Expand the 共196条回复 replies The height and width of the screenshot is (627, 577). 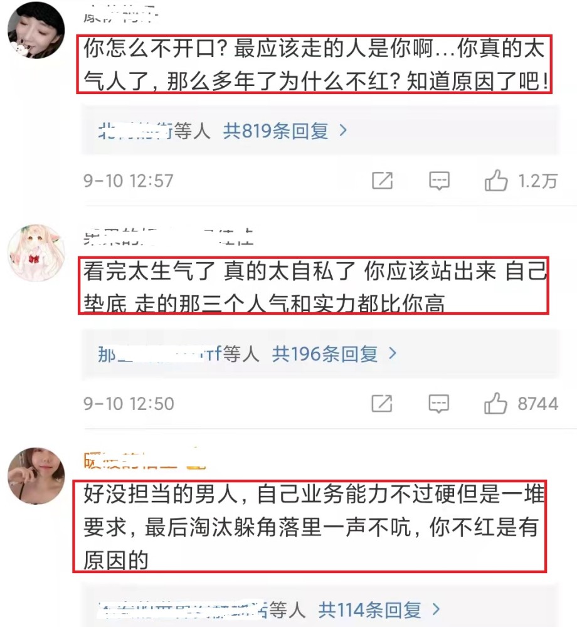[325, 354]
